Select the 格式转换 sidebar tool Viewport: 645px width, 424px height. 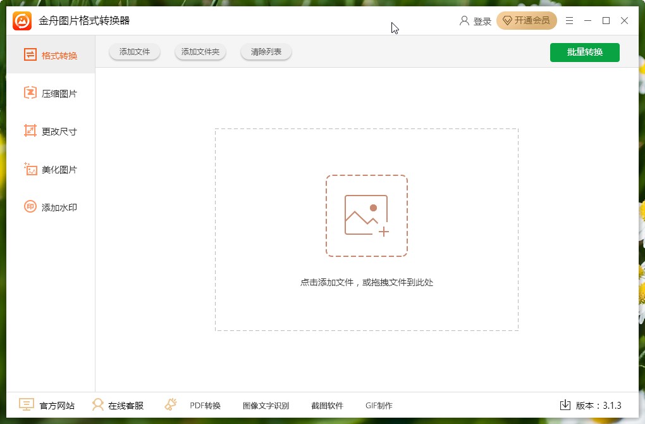pos(51,54)
